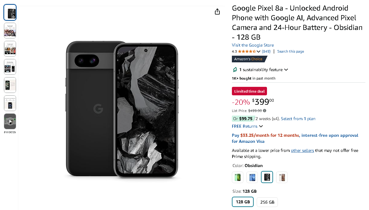369x210 pixels.
Task: Click the info icon next to List Price
Action: click(x=265, y=111)
